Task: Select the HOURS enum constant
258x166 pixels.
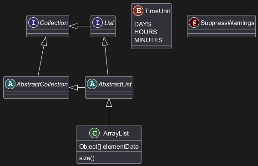Action: (146, 32)
